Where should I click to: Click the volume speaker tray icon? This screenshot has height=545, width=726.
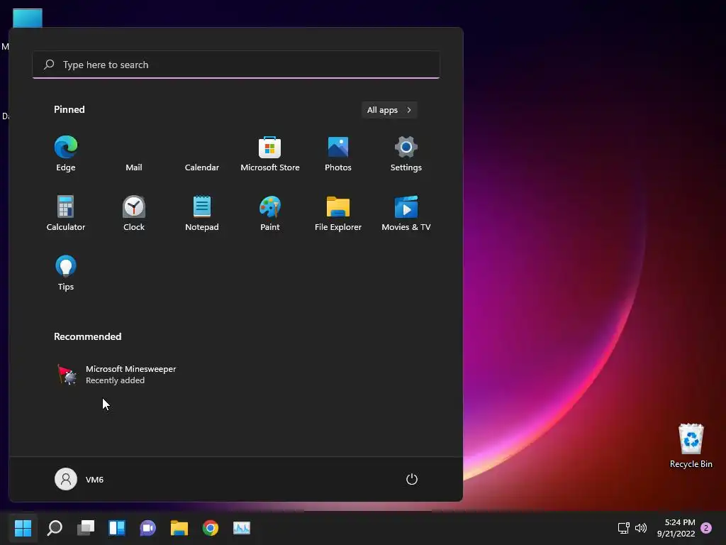641,528
